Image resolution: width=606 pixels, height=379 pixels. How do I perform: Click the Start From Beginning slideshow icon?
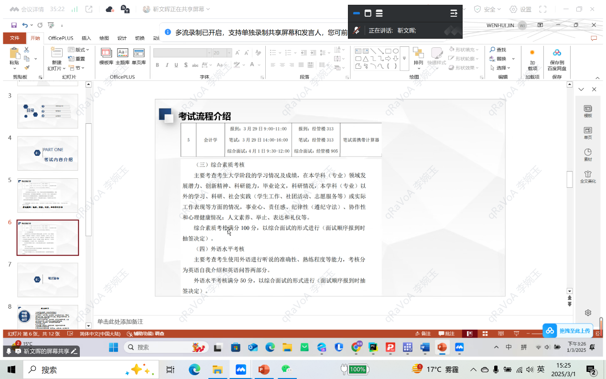click(x=51, y=25)
